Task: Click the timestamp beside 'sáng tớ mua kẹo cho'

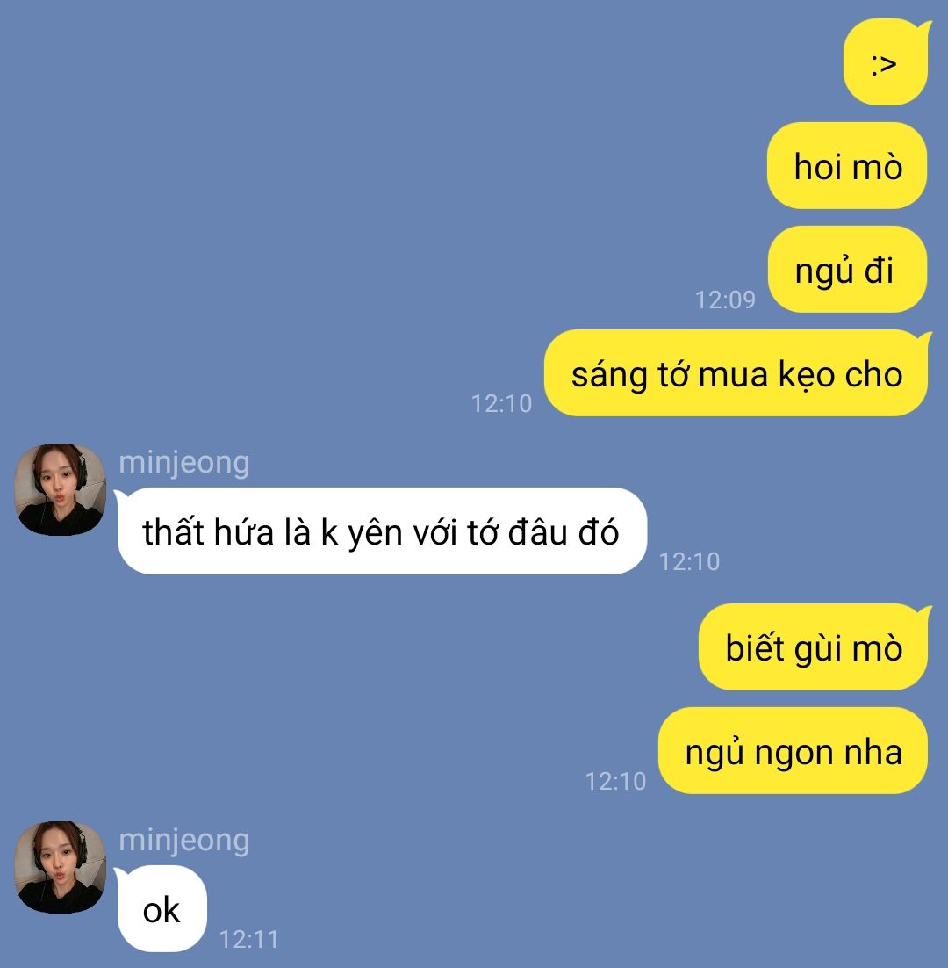Action: (501, 404)
